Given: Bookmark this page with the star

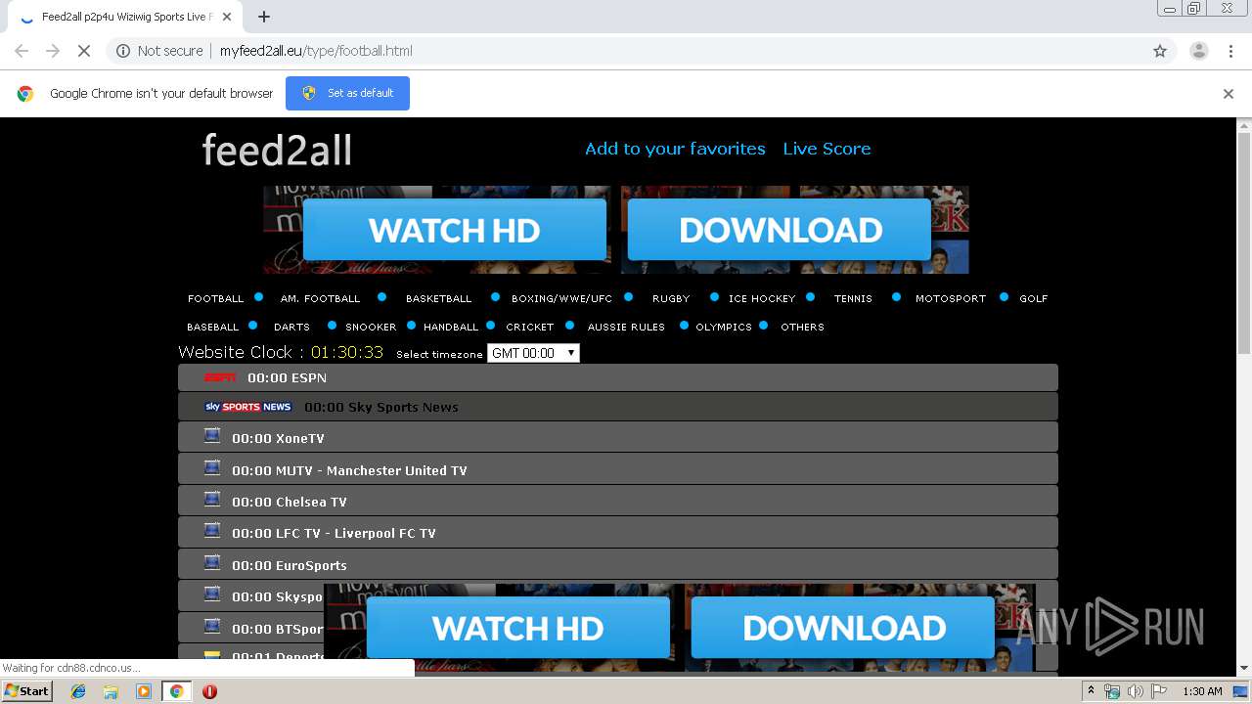Looking at the screenshot, I should (1160, 51).
